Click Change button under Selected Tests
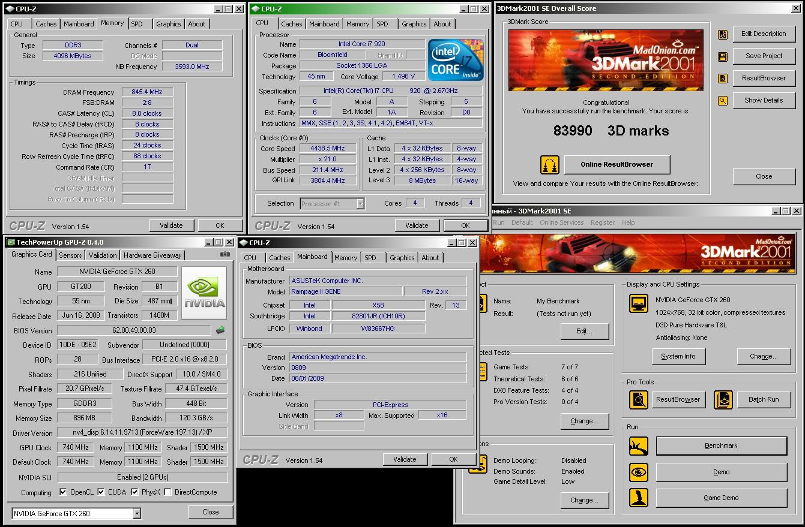Image resolution: width=805 pixels, height=527 pixels. point(584,421)
